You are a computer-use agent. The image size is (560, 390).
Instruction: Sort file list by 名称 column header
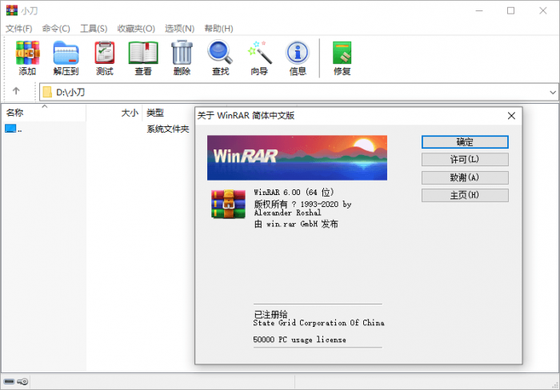pos(16,113)
